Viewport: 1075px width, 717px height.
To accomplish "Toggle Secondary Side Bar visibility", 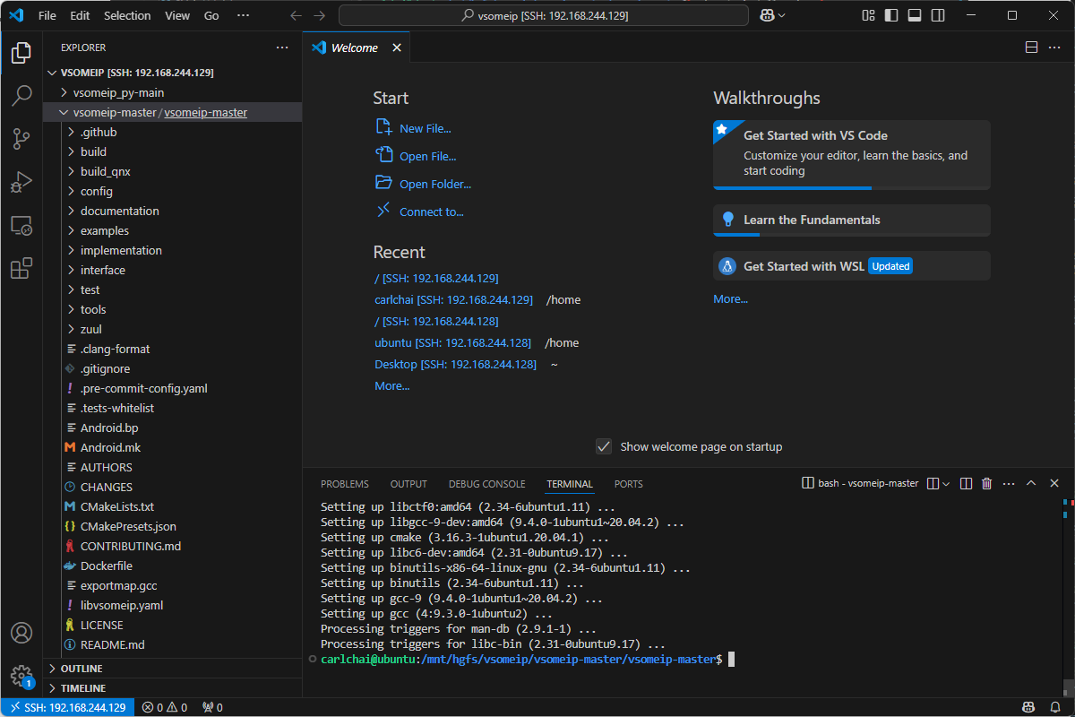I will (x=938, y=15).
